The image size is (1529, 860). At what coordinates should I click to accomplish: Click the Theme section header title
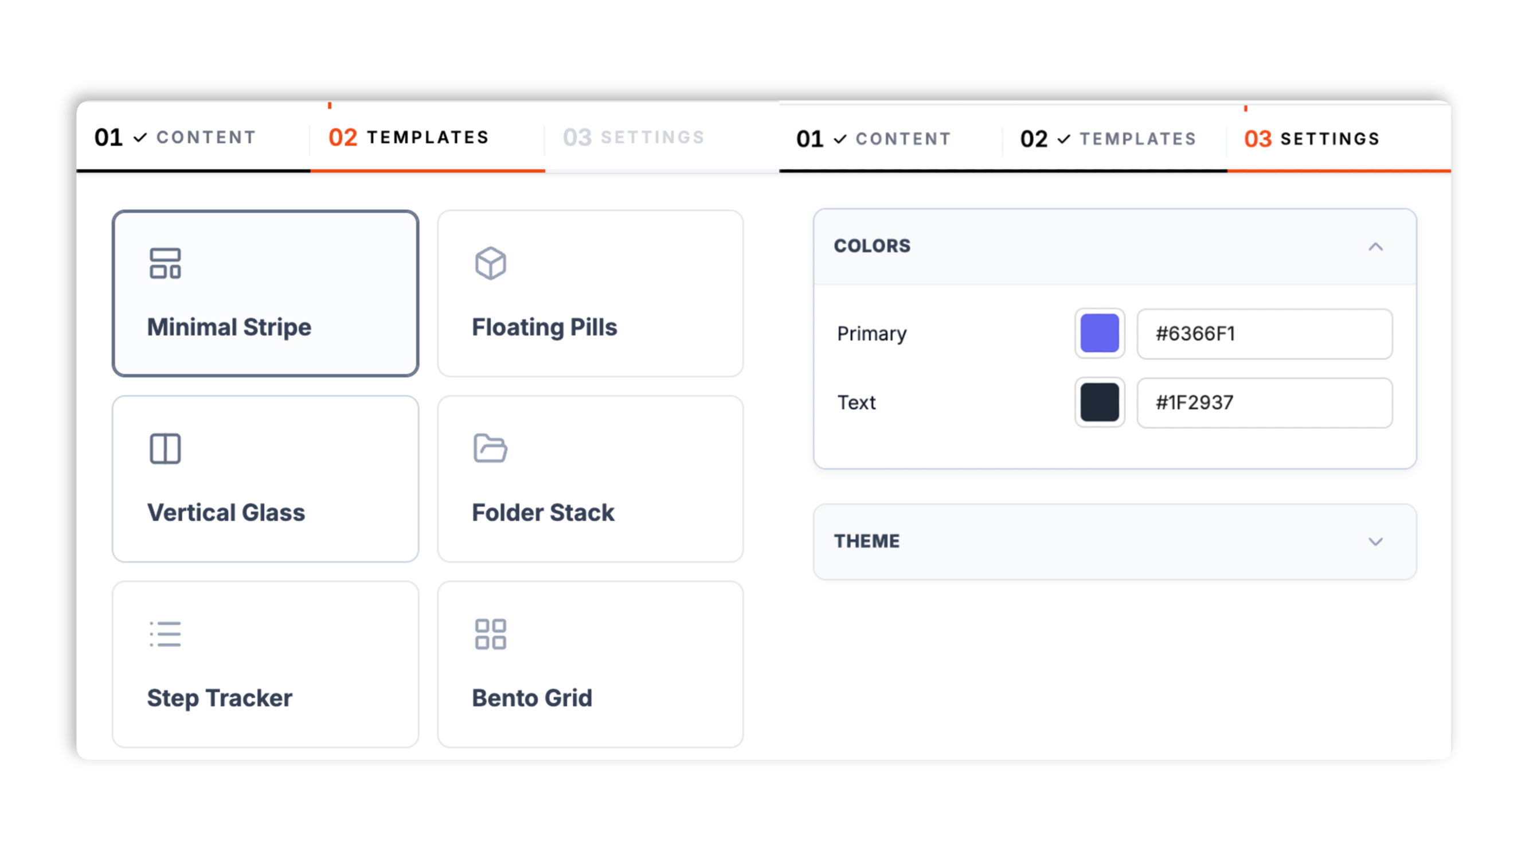(867, 541)
